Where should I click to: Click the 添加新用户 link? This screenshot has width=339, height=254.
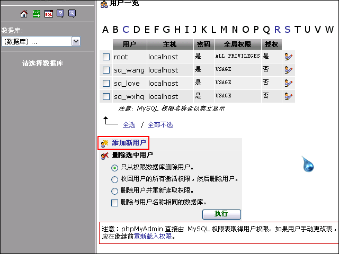(129, 143)
